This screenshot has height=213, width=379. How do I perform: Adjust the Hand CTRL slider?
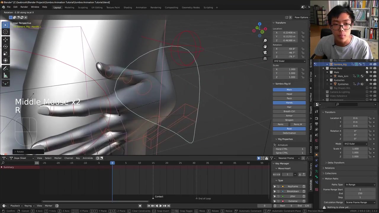tap(289, 149)
